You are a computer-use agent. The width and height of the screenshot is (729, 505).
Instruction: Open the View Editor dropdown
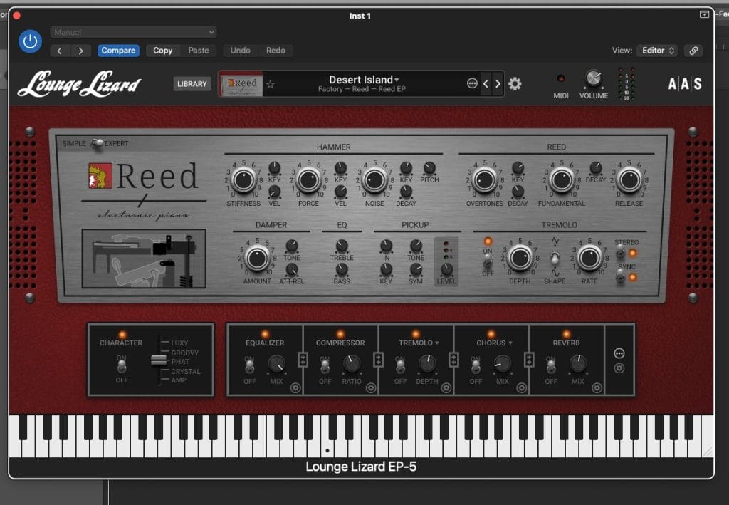coord(657,51)
